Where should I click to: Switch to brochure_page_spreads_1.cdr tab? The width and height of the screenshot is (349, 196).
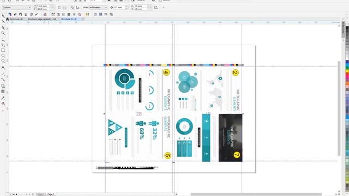(42, 19)
